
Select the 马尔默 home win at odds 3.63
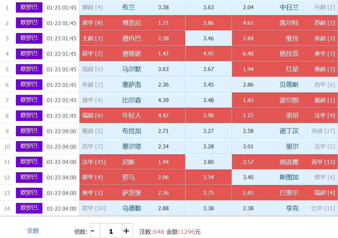(x=132, y=69)
